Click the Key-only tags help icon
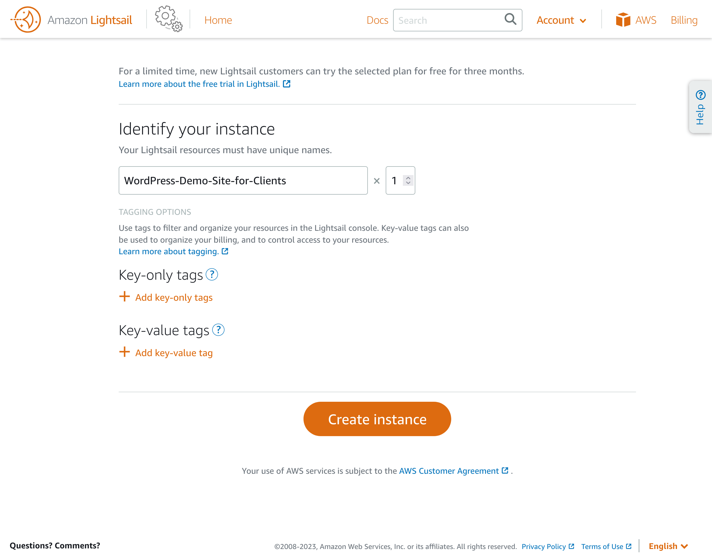Image resolution: width=712 pixels, height=557 pixels. pos(212,275)
